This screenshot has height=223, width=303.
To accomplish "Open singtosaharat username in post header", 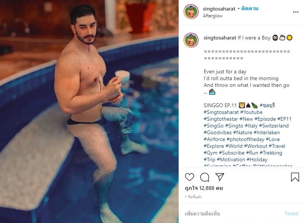I will click(219, 9).
